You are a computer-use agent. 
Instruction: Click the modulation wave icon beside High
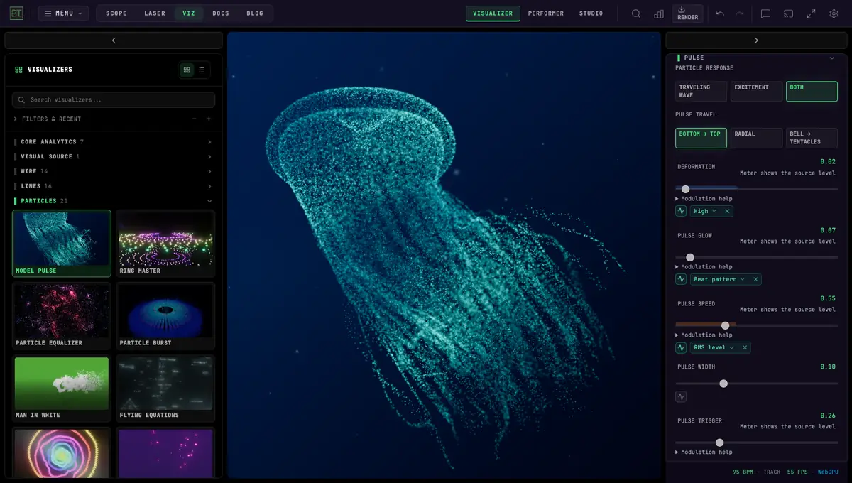681,211
